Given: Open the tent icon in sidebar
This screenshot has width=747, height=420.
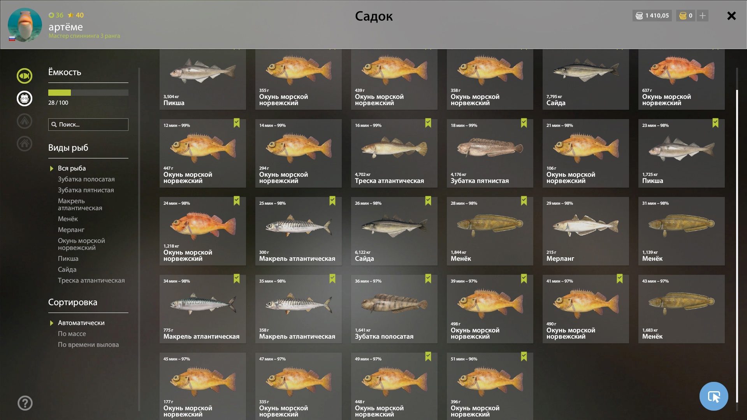Looking at the screenshot, I should [x=25, y=121].
